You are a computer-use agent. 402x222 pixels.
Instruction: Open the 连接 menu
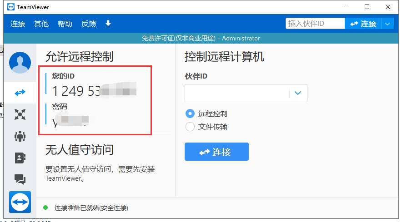coord(18,24)
